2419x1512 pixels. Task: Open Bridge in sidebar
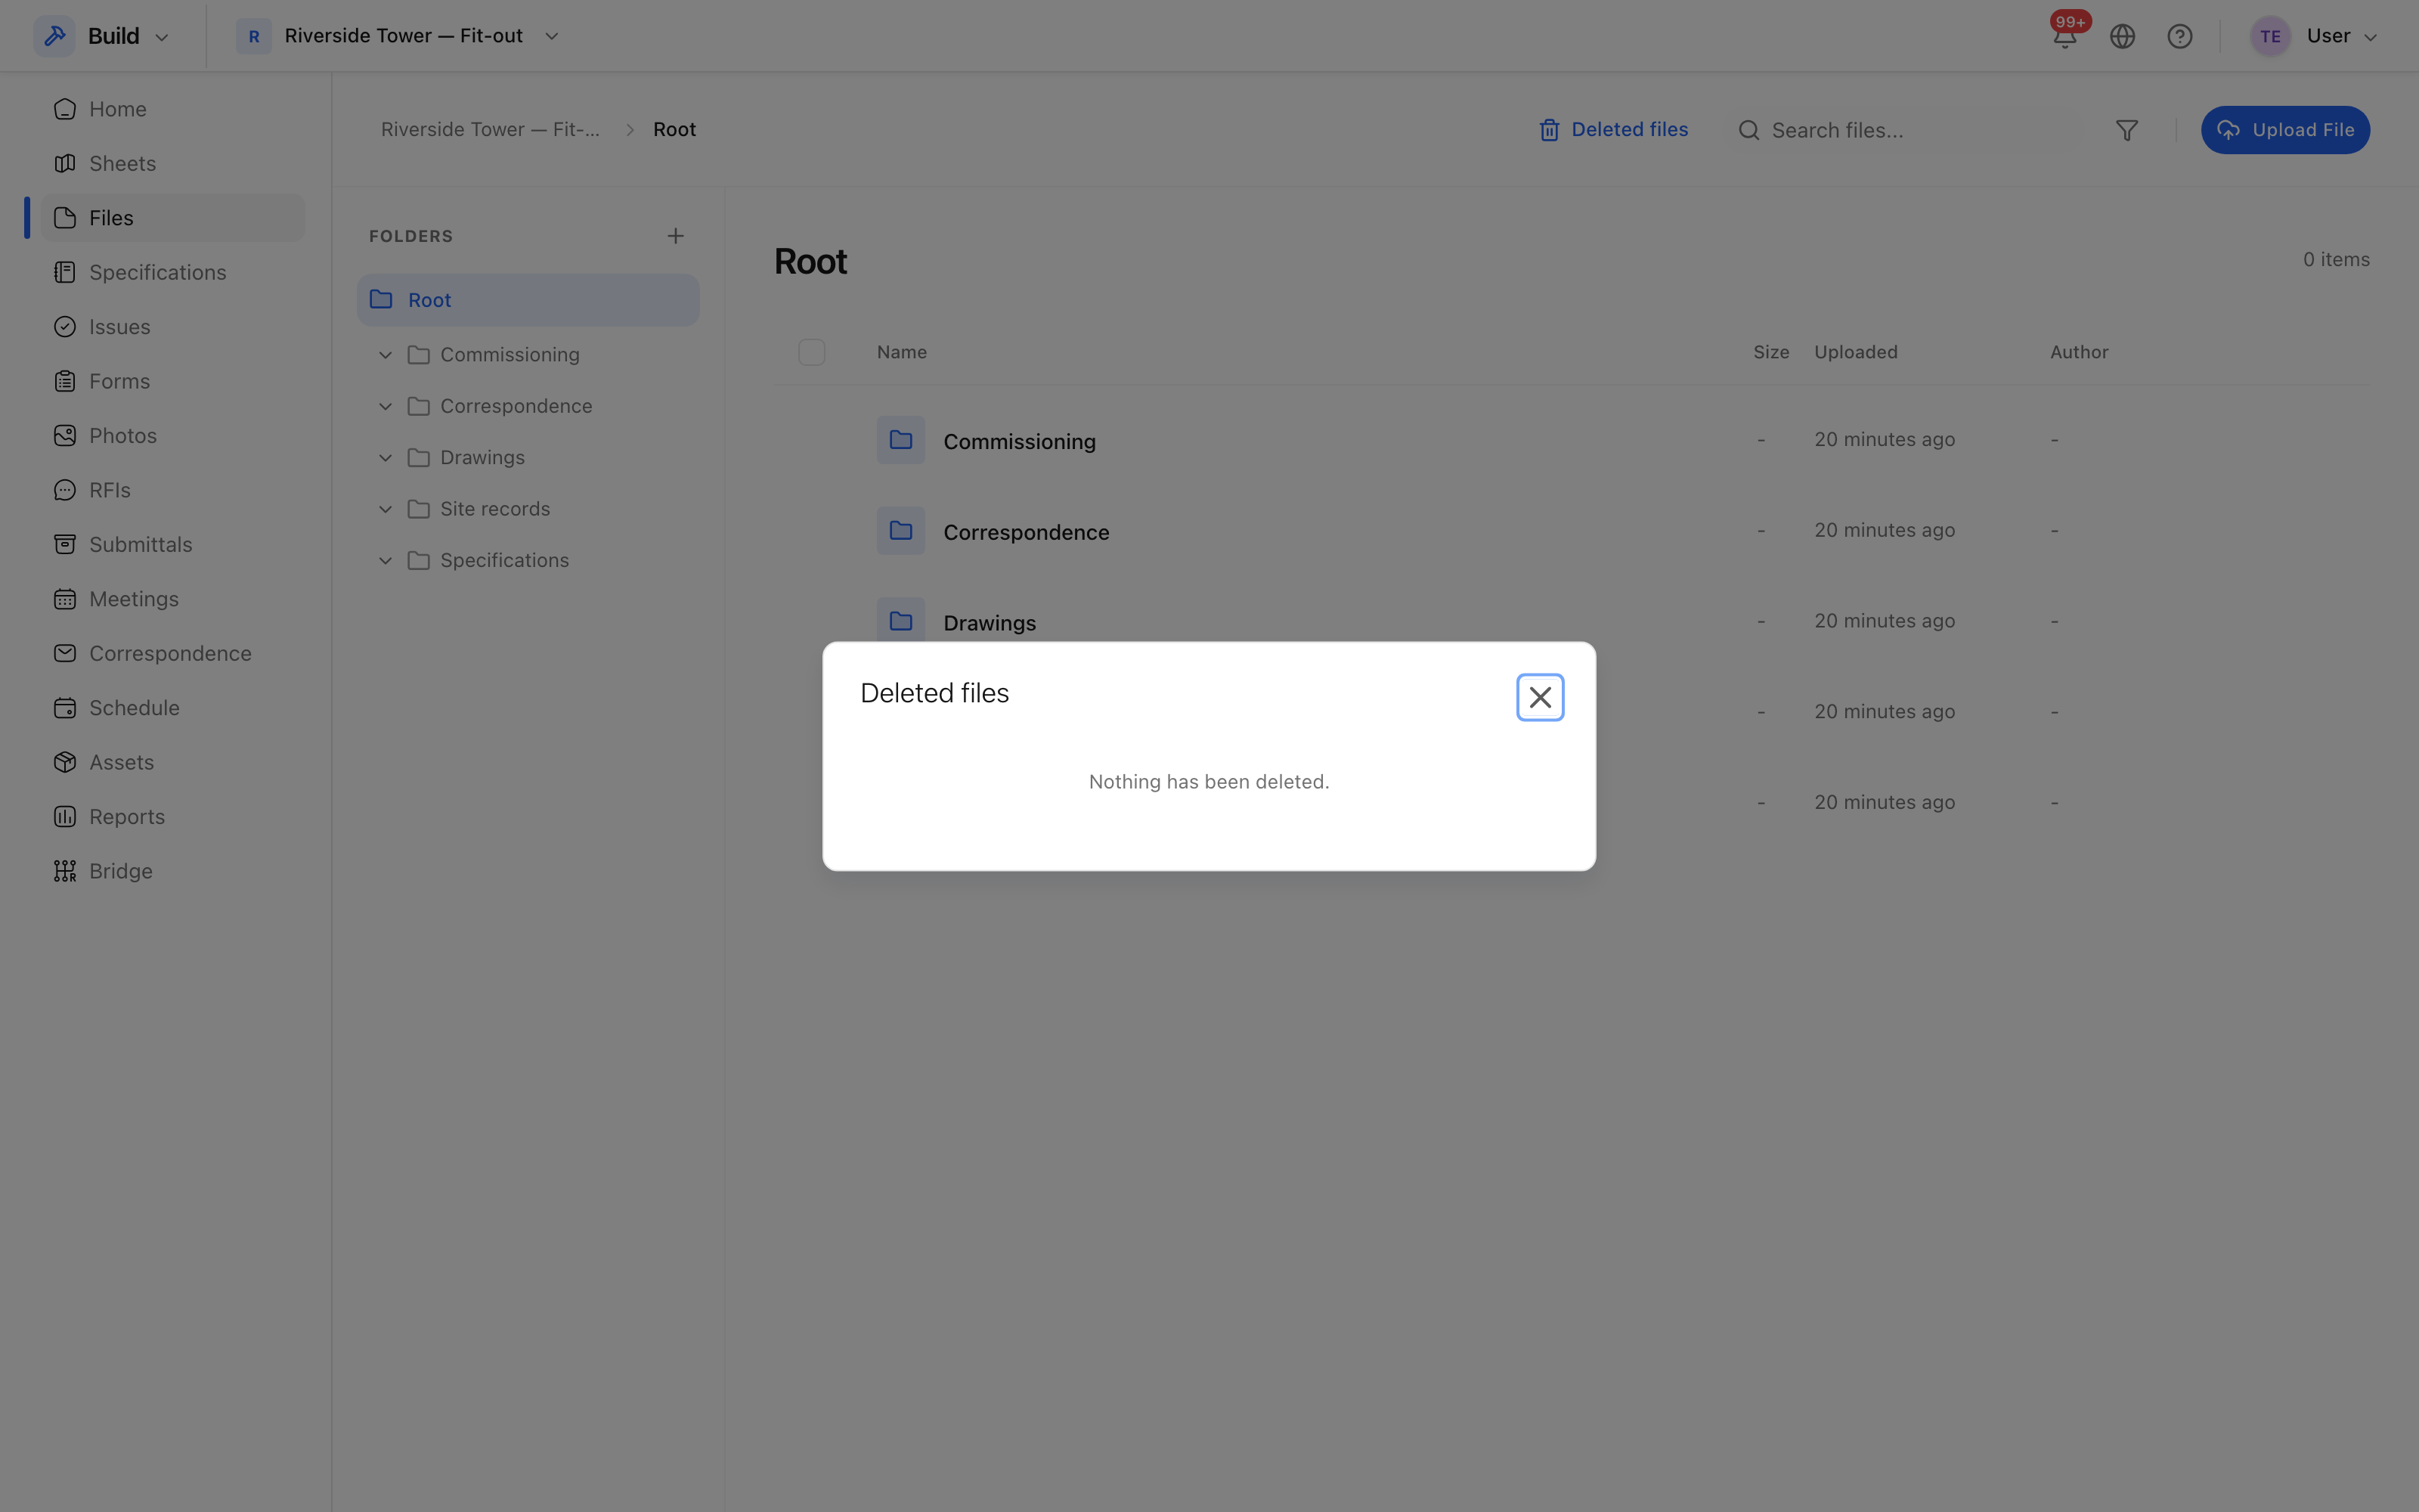click(x=172, y=871)
